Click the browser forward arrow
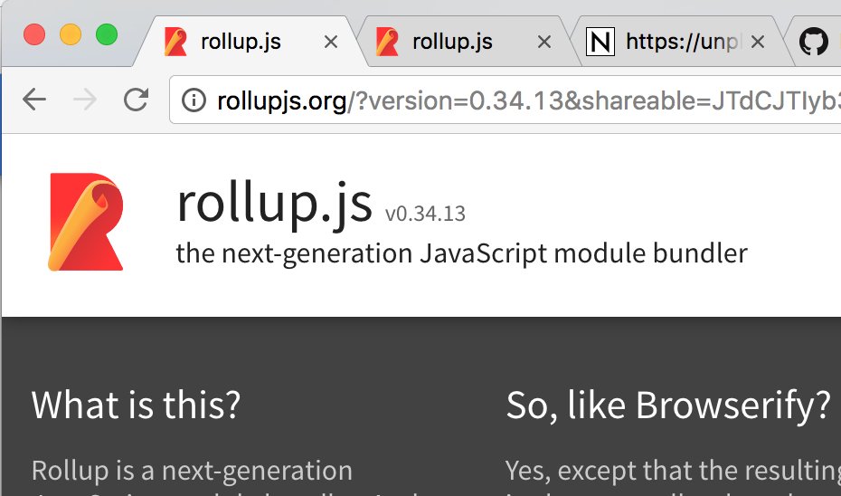The width and height of the screenshot is (841, 496). click(x=85, y=100)
